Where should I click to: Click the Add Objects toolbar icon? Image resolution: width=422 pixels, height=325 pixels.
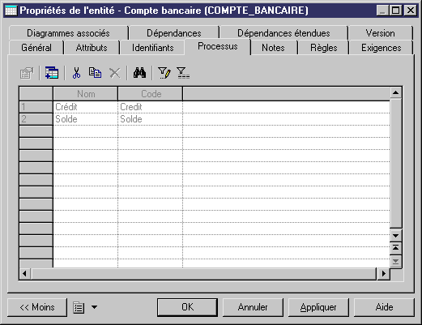52,73
